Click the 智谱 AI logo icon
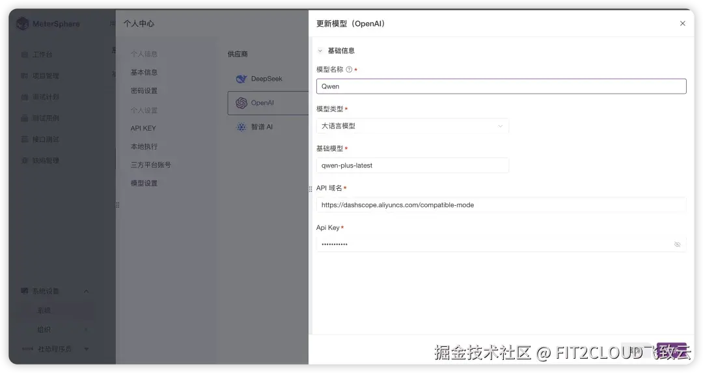The width and height of the screenshot is (703, 373). click(x=241, y=127)
